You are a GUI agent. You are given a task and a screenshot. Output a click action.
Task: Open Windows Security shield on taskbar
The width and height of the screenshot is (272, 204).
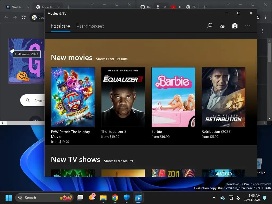click(127, 198)
